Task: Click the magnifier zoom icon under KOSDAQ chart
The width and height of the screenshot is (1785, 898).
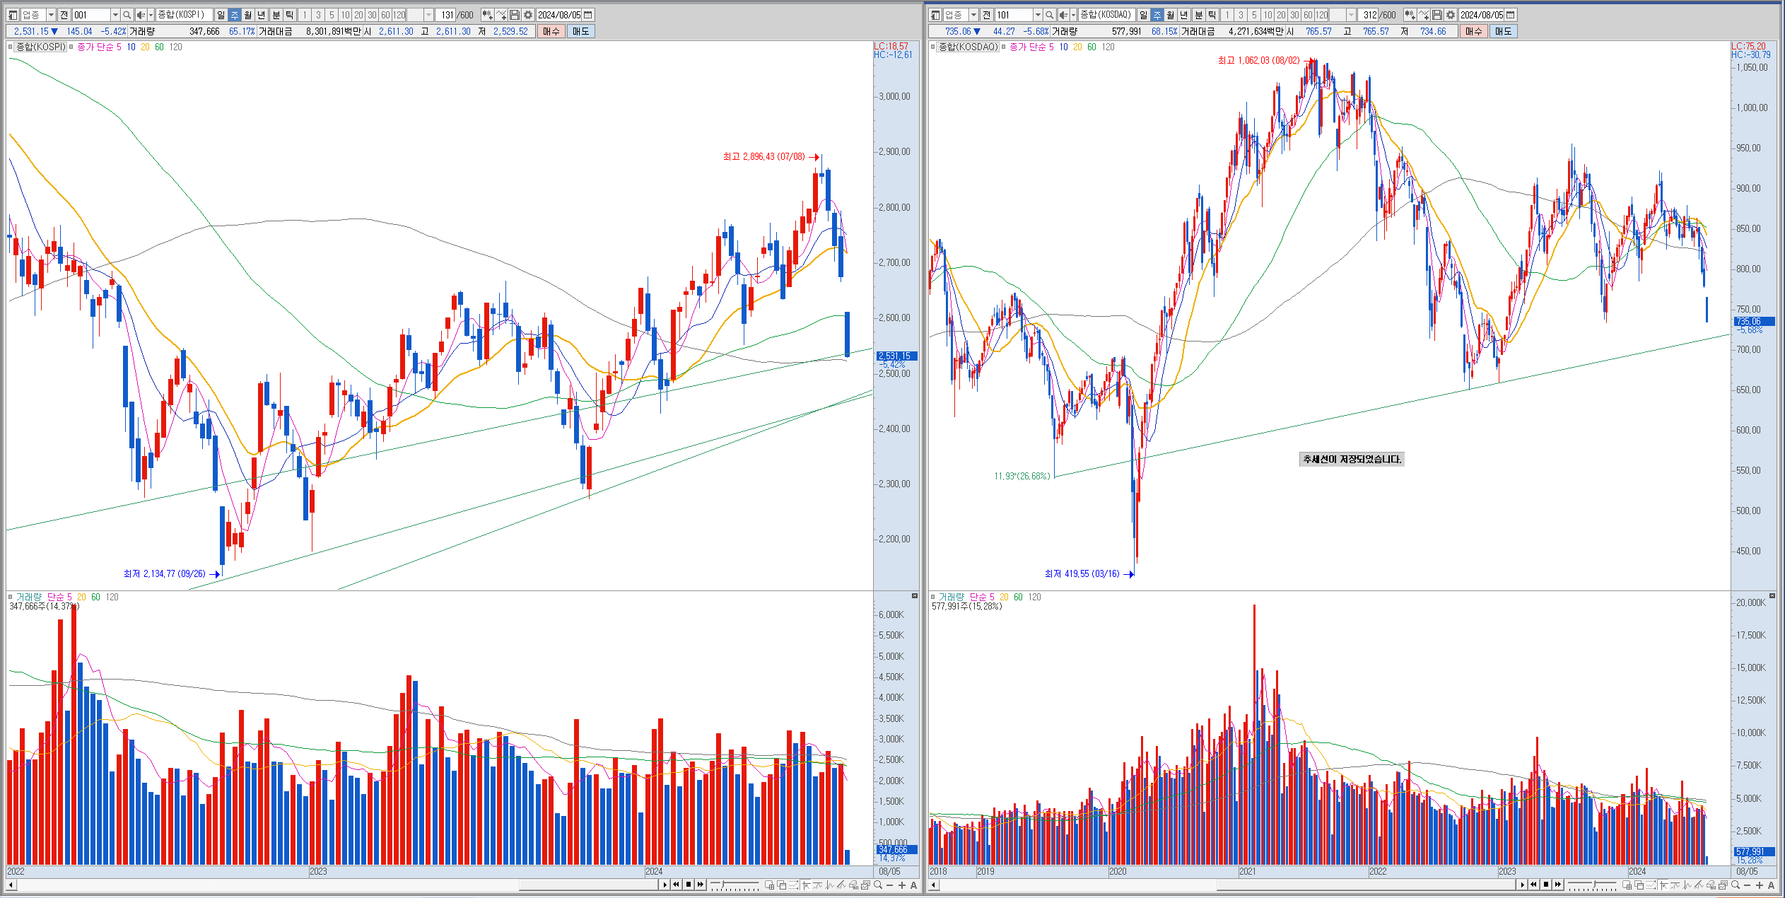Action: click(1734, 885)
